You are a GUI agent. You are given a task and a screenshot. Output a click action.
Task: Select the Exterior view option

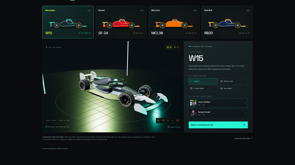[203, 81]
